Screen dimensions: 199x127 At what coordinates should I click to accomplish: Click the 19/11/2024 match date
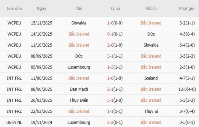41,122
